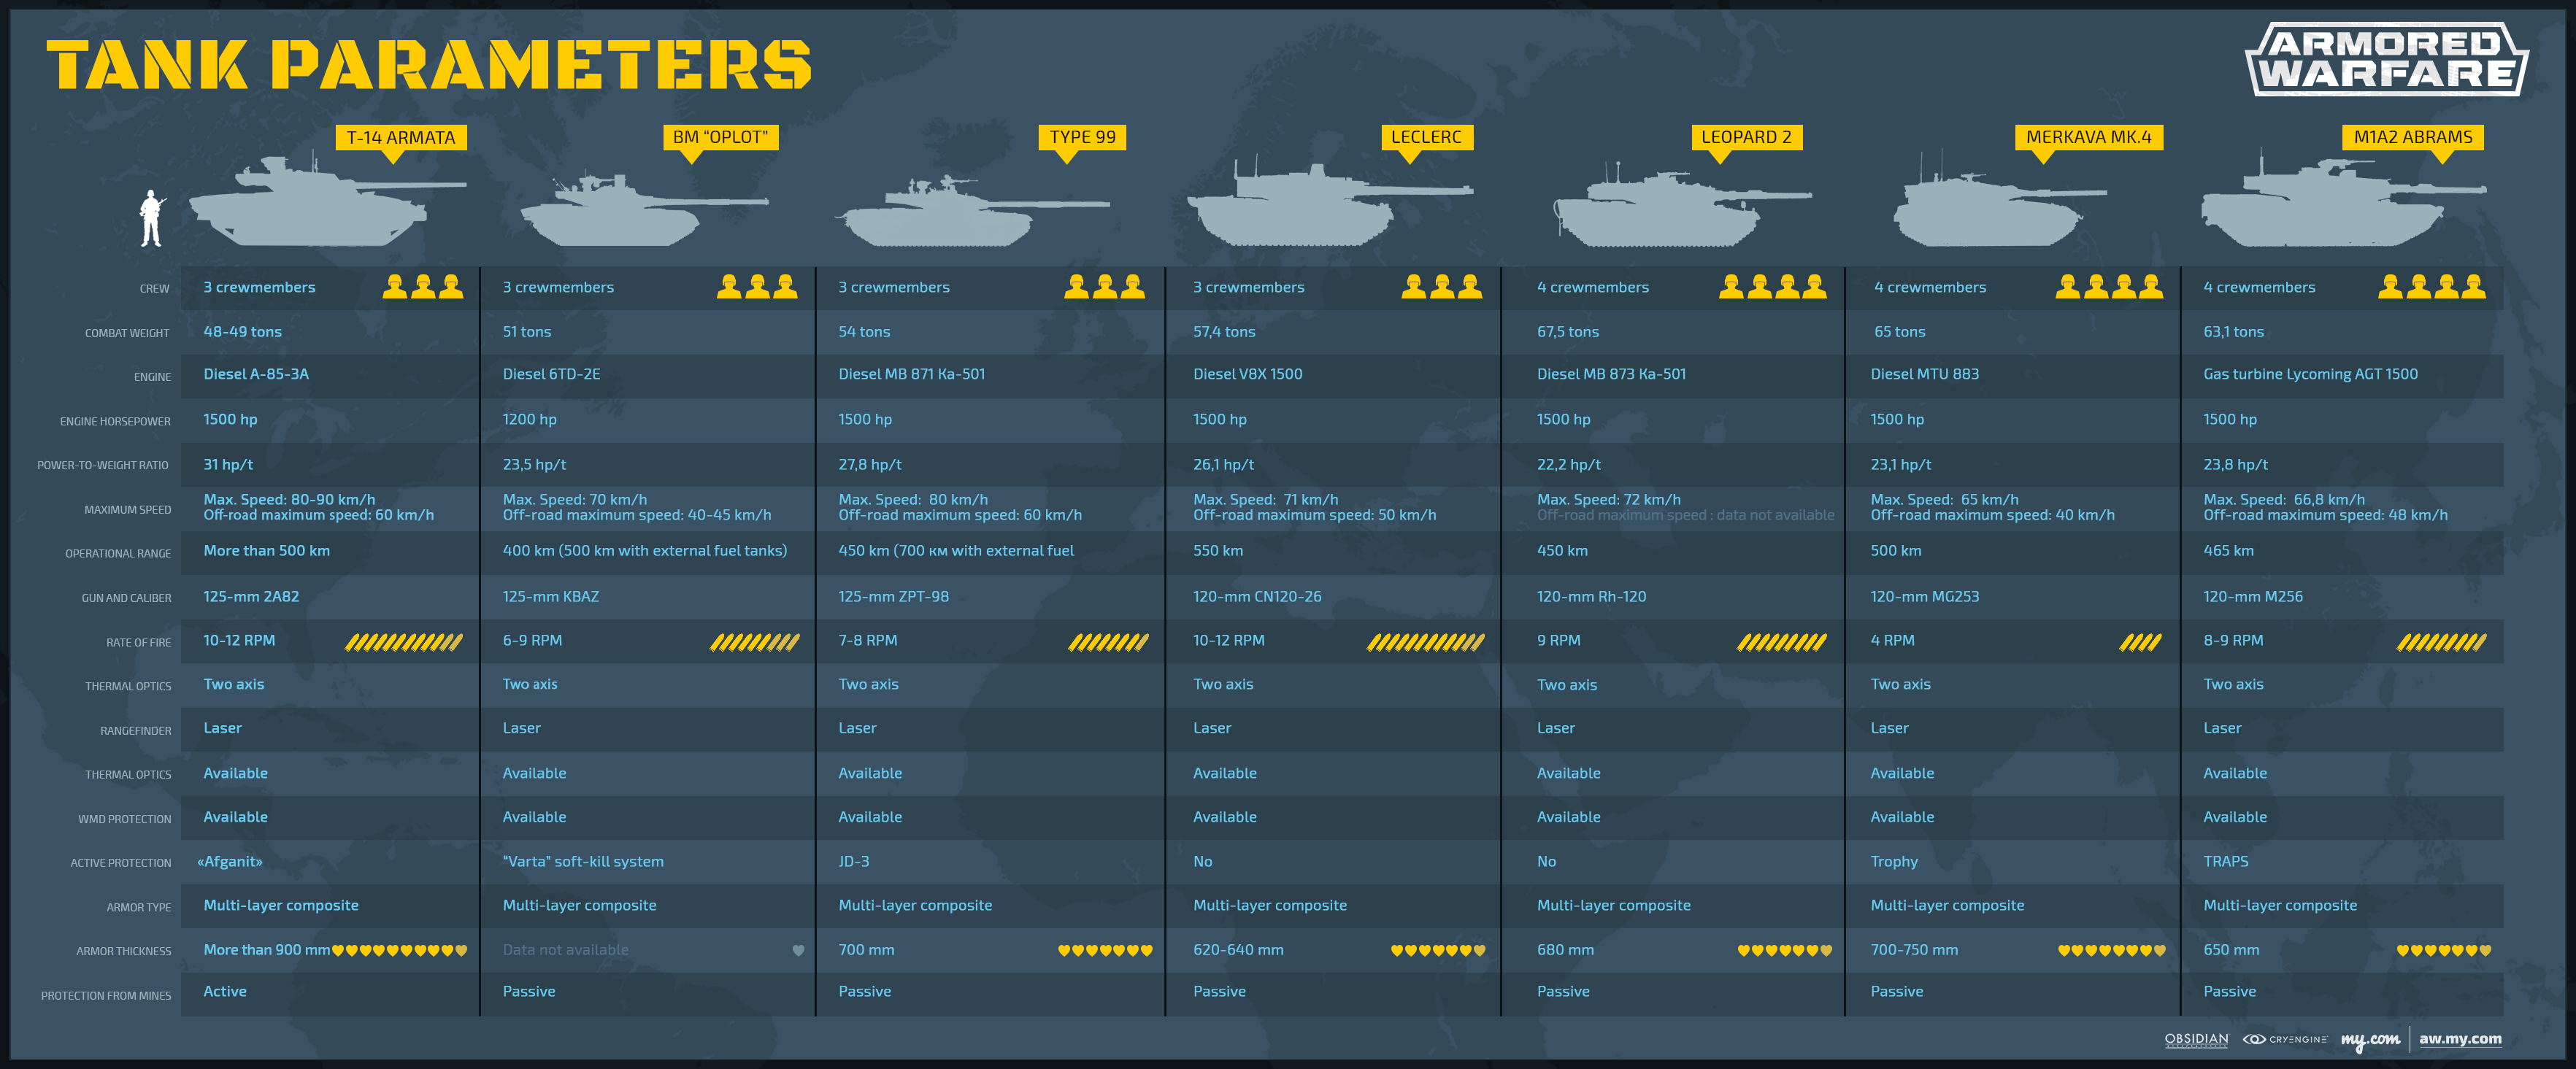Screen dimensions: 2576x1069
Task: Click the "120-mm MG253" cell
Action: [1925, 597]
